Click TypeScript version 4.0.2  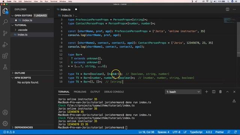(x=209, y=132)
